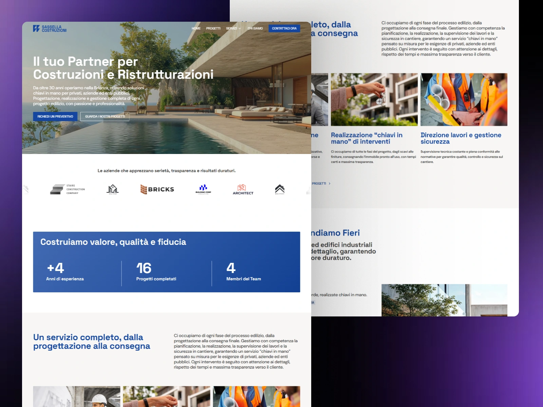Select hero paragraph starting 'Da oltre 30 anni'

[89, 96]
